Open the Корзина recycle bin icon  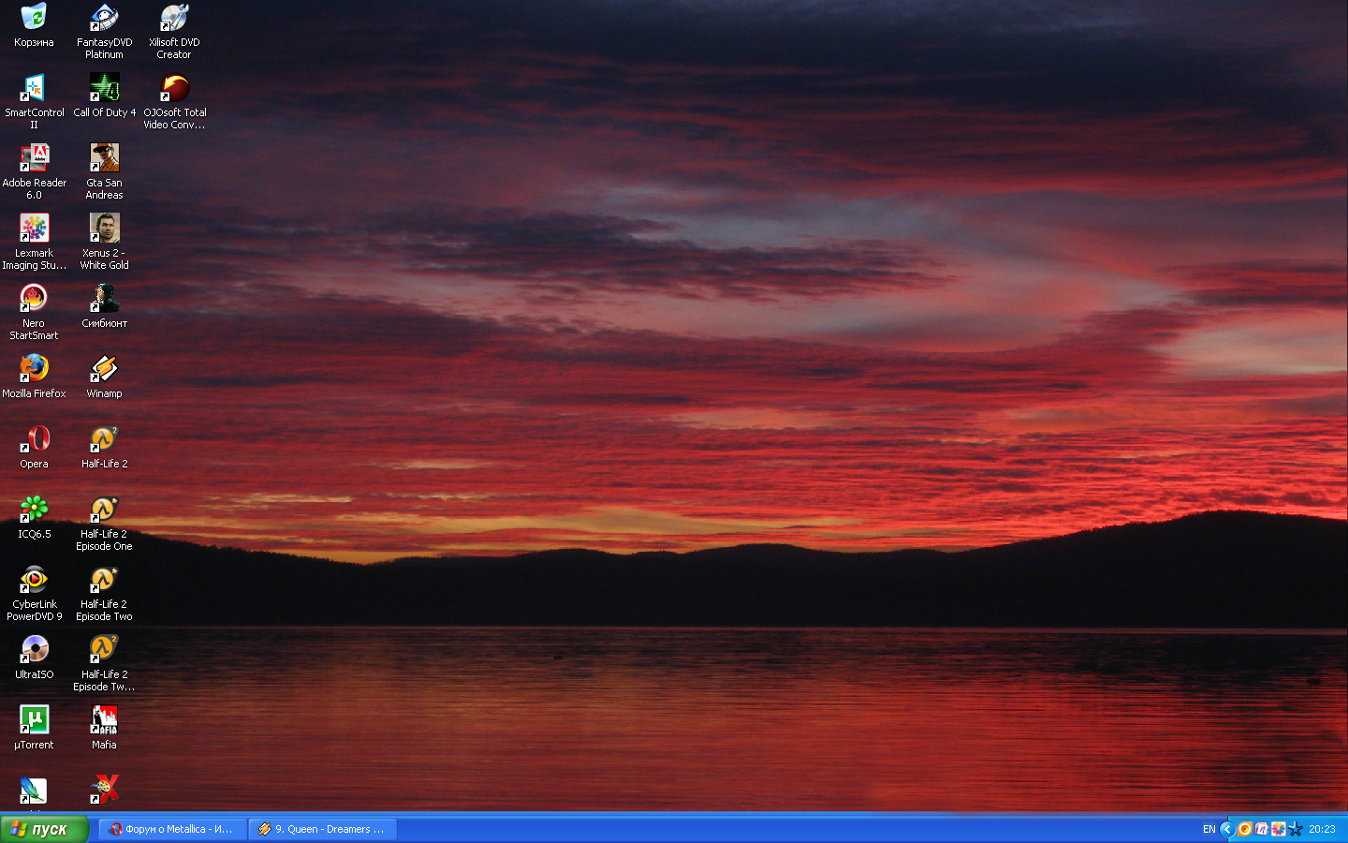click(x=34, y=18)
